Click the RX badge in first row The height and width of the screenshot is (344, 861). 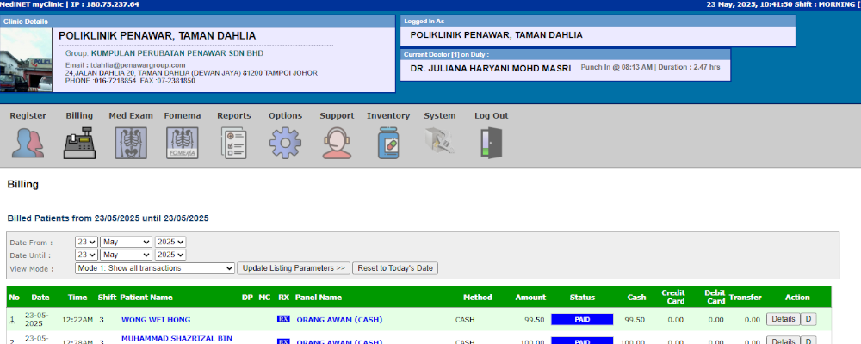283,320
